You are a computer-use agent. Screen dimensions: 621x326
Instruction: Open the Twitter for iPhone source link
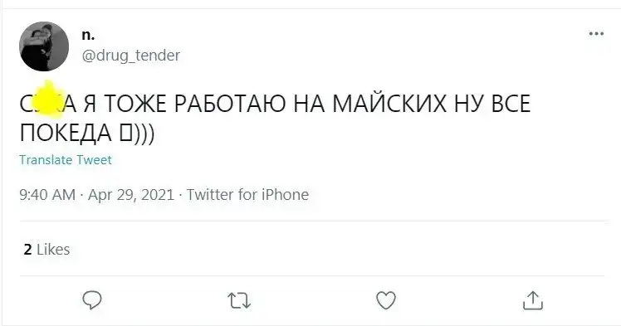(247, 195)
